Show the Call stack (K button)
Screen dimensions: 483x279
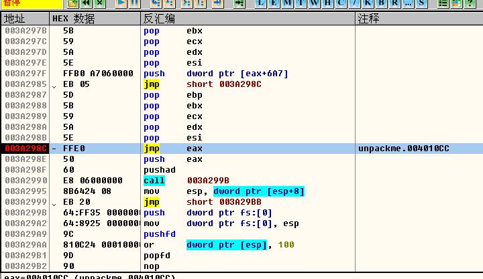368,3
